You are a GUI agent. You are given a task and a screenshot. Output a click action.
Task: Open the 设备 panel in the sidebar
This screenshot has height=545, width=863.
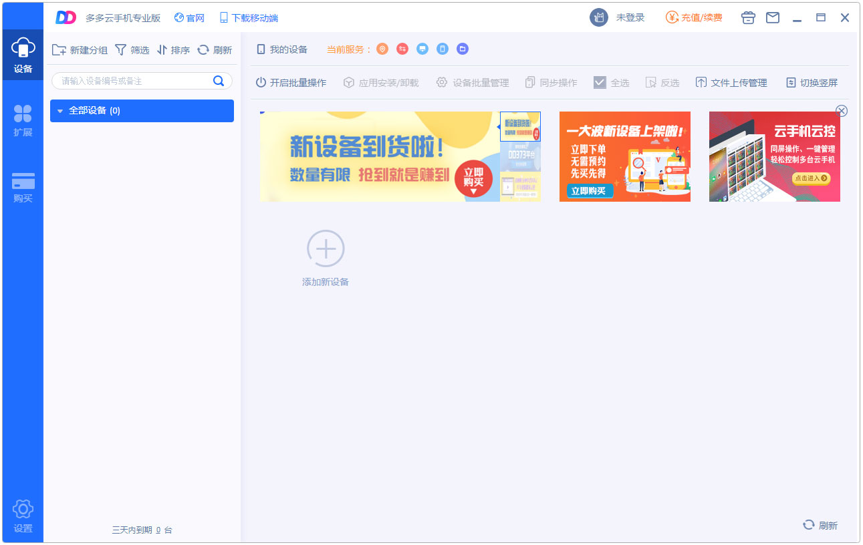click(23, 53)
